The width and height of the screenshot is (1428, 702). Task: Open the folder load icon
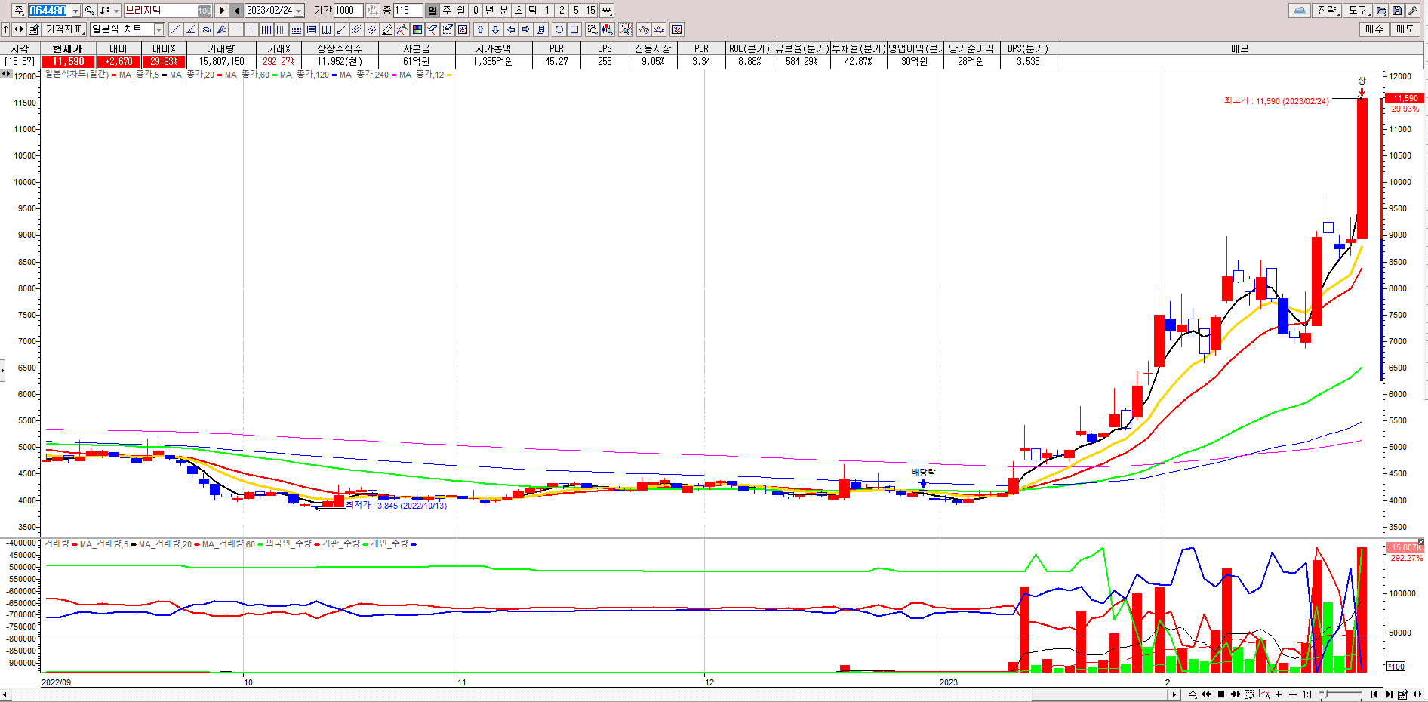pyautogui.click(x=1381, y=11)
